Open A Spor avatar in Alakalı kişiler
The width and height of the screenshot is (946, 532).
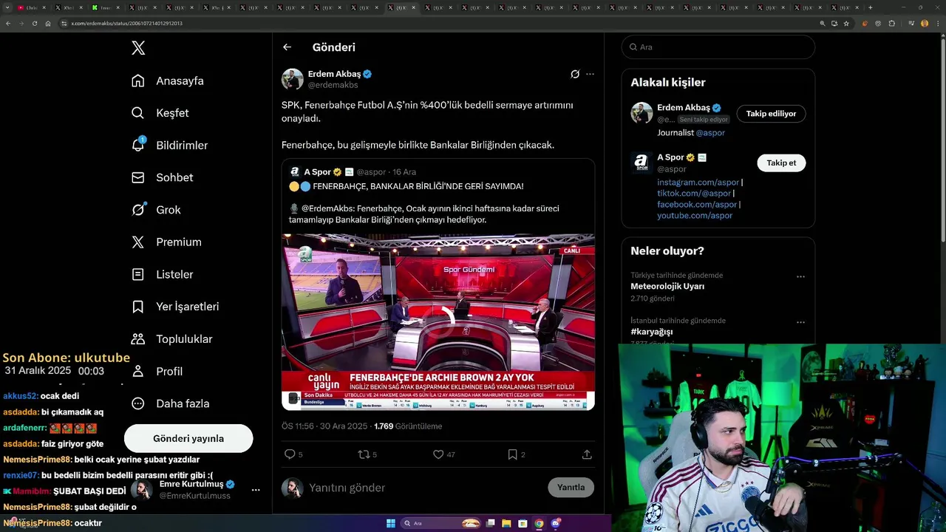[642, 163]
